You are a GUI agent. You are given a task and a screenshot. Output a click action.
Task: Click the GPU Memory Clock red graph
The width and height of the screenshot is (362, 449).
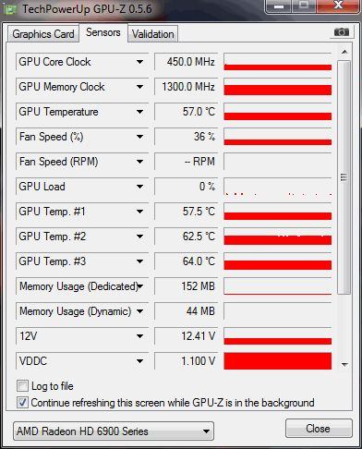(x=278, y=87)
